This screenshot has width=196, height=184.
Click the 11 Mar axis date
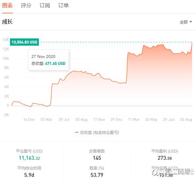tap(134, 120)
